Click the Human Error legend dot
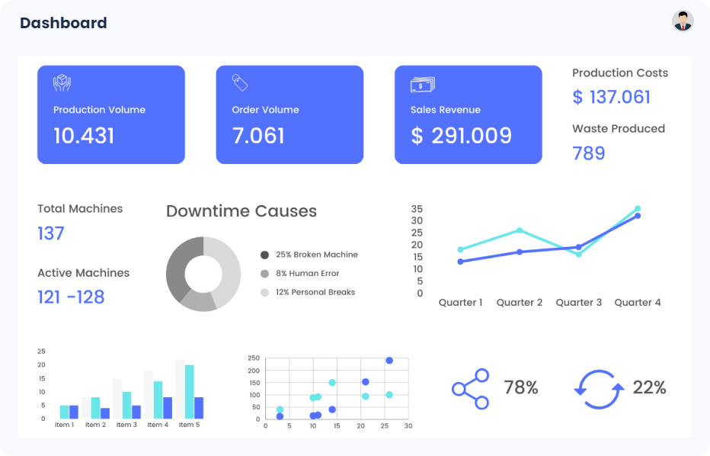Screen dimensions: 710x456 (264, 274)
